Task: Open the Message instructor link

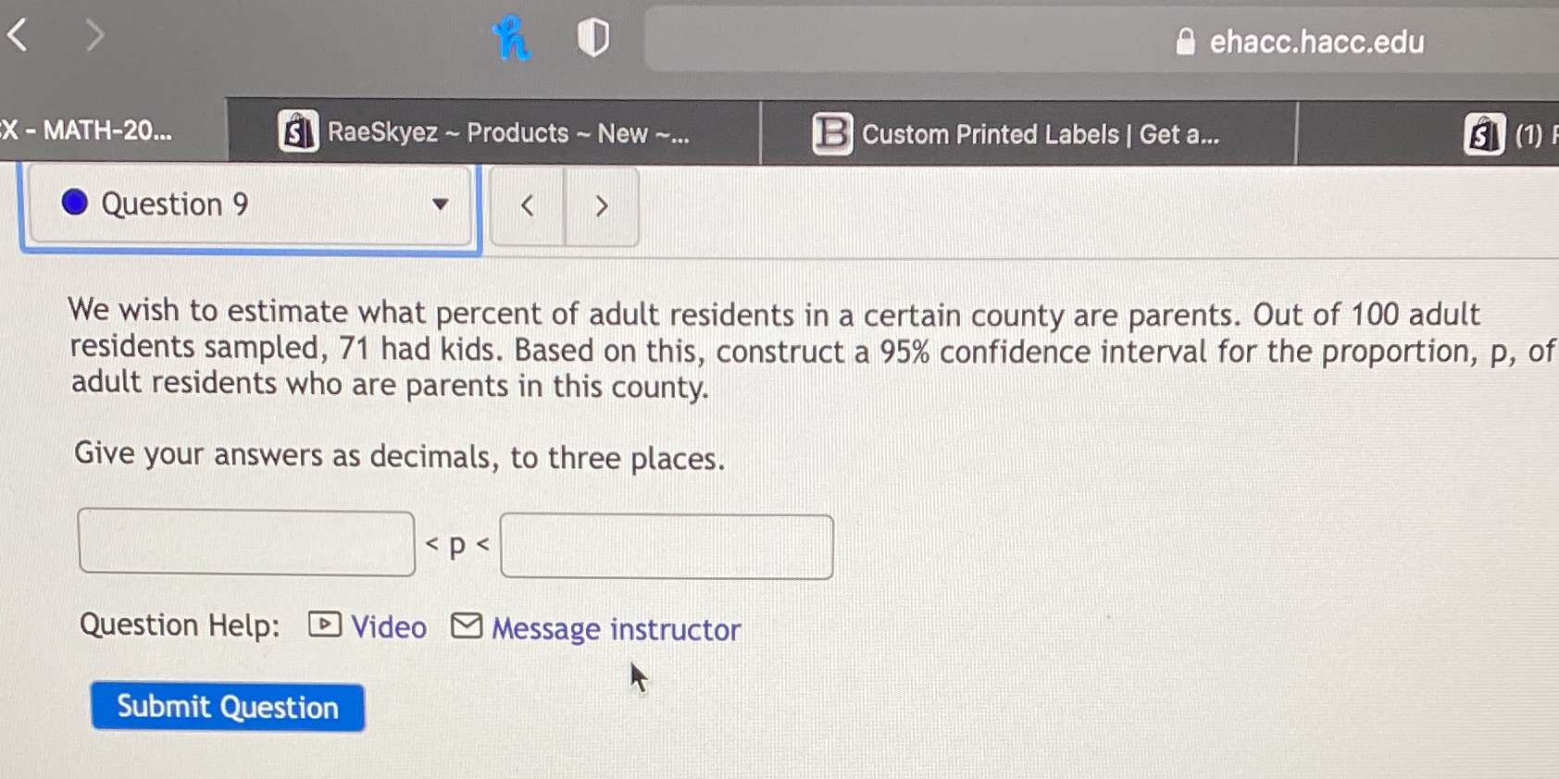Action: (x=614, y=628)
